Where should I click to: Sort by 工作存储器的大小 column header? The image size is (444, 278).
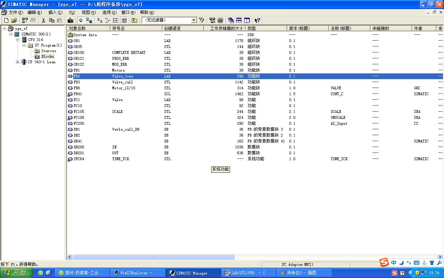[224, 28]
